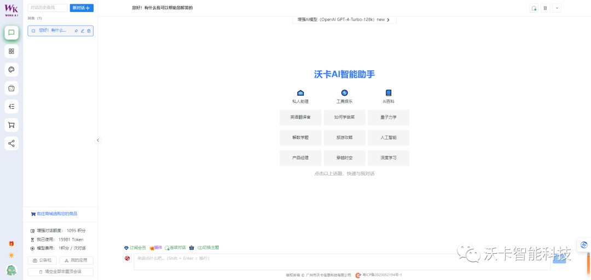Select the 工具娱乐 category
591x280 pixels.
point(345,97)
